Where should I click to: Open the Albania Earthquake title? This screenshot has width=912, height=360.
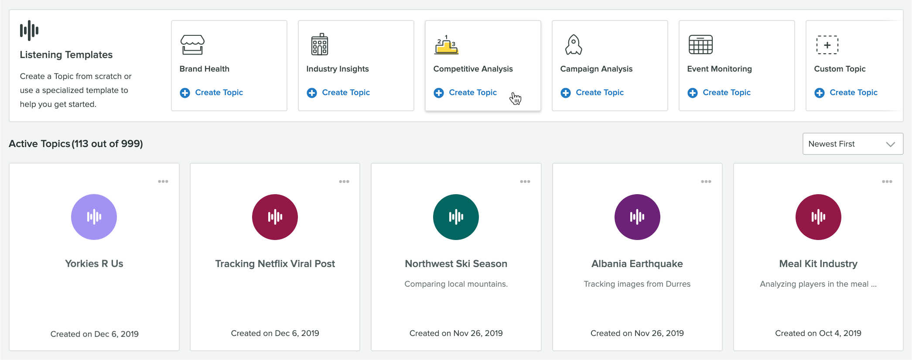[637, 264]
